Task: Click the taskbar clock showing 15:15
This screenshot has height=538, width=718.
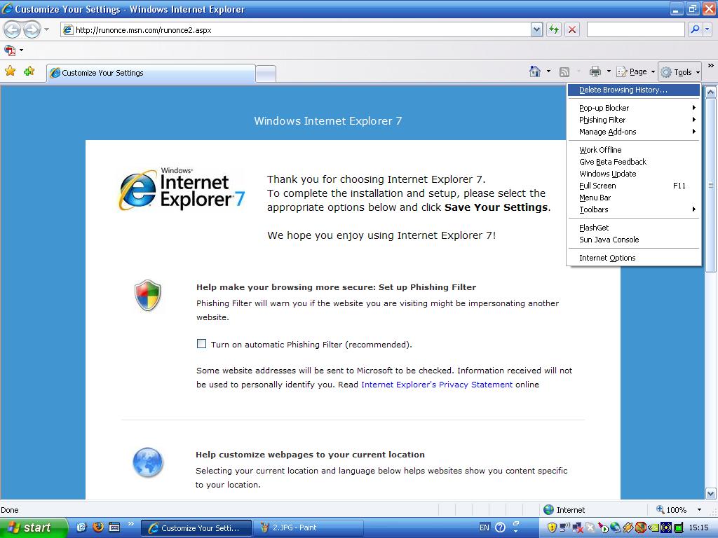Action: 699,528
